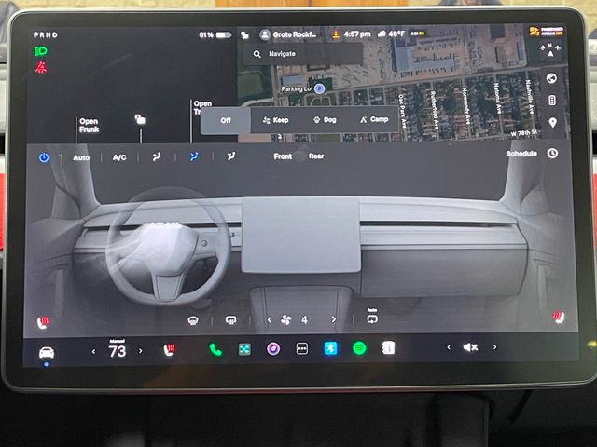597x447 pixels.
Task: Decrease fan speed with left arrow
Action: (x=270, y=320)
